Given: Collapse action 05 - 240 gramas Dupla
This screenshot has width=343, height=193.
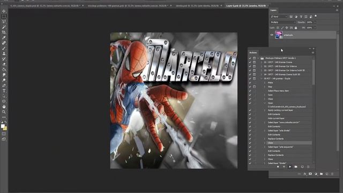Looking at the screenshot, I should (x=262, y=79).
